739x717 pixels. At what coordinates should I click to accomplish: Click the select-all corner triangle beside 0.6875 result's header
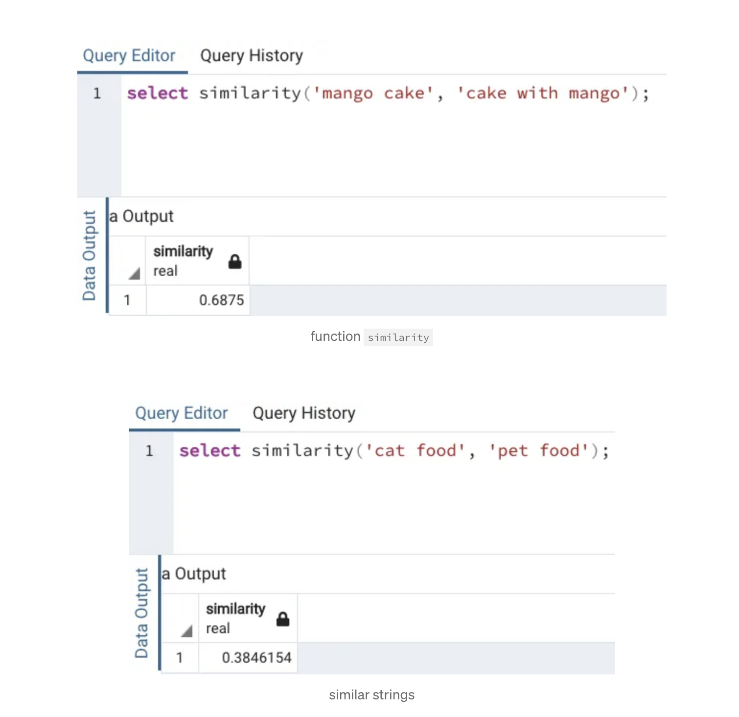click(x=134, y=274)
